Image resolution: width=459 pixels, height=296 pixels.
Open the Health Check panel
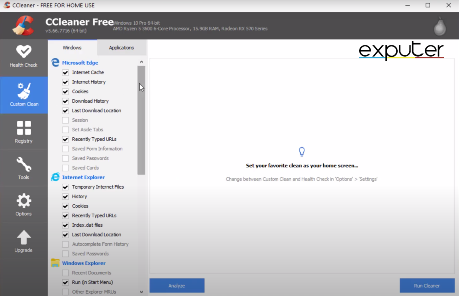pos(24,57)
